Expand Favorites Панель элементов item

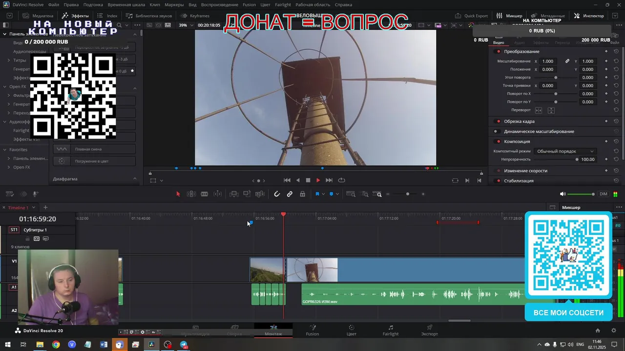[9, 158]
